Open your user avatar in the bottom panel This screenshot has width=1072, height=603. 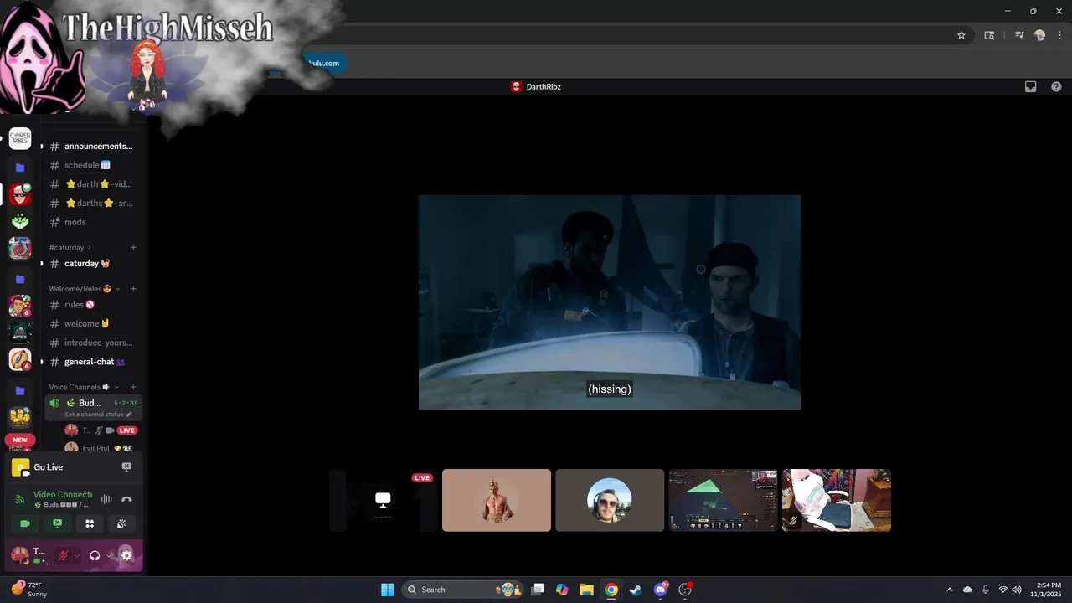[19, 555]
